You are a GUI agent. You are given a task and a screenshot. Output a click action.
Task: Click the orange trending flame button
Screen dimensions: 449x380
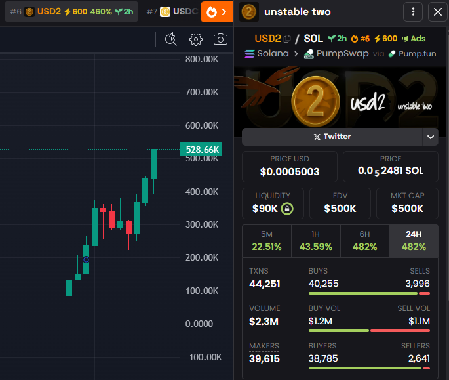point(217,12)
